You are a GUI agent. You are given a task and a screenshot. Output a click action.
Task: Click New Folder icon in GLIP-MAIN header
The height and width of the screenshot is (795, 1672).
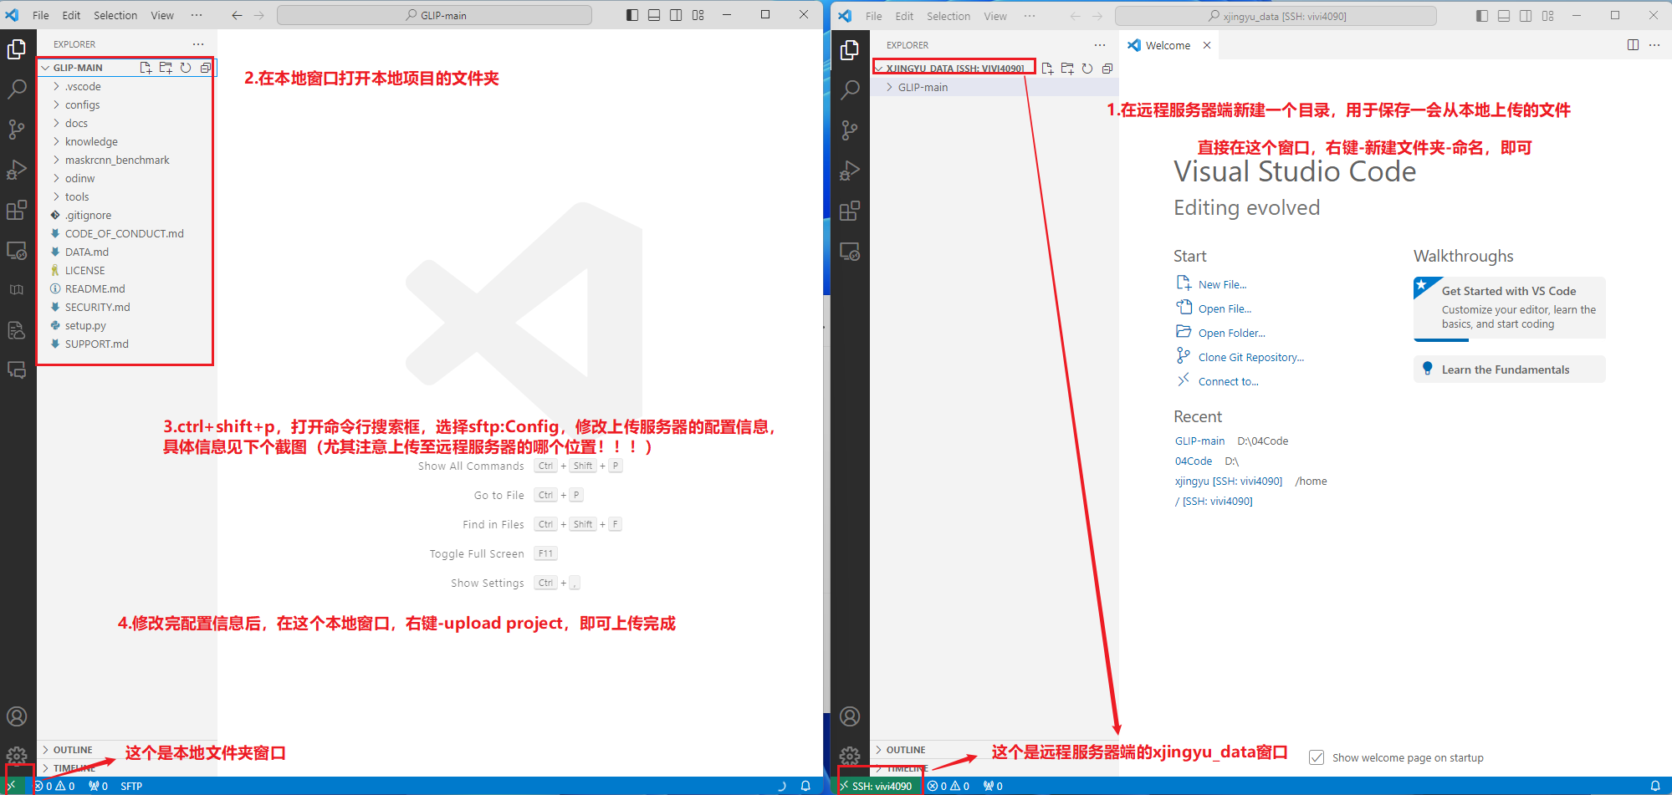(166, 68)
